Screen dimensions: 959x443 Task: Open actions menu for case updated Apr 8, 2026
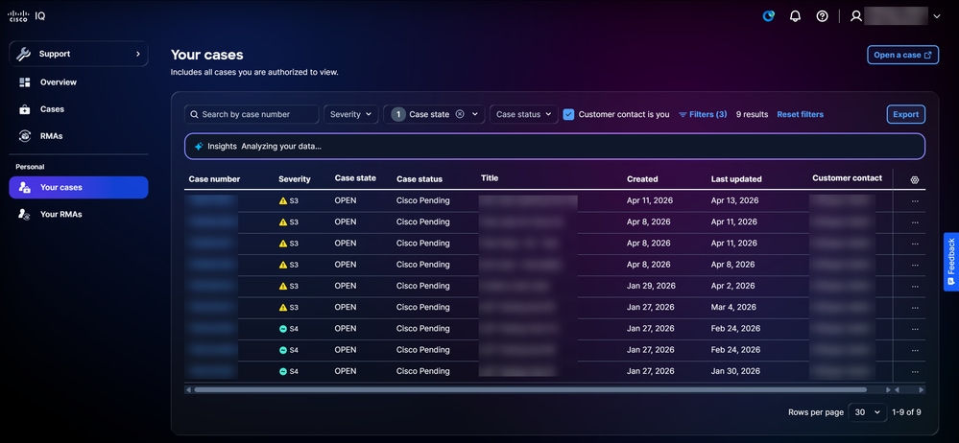(915, 266)
